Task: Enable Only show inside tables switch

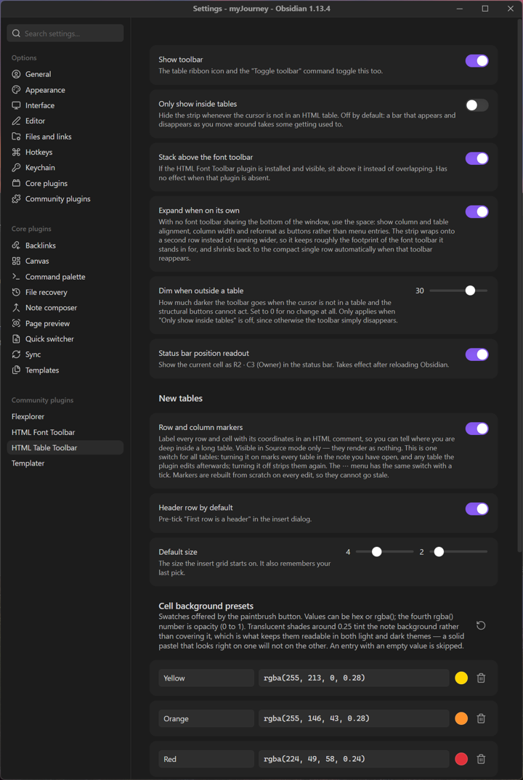Action: click(x=477, y=105)
